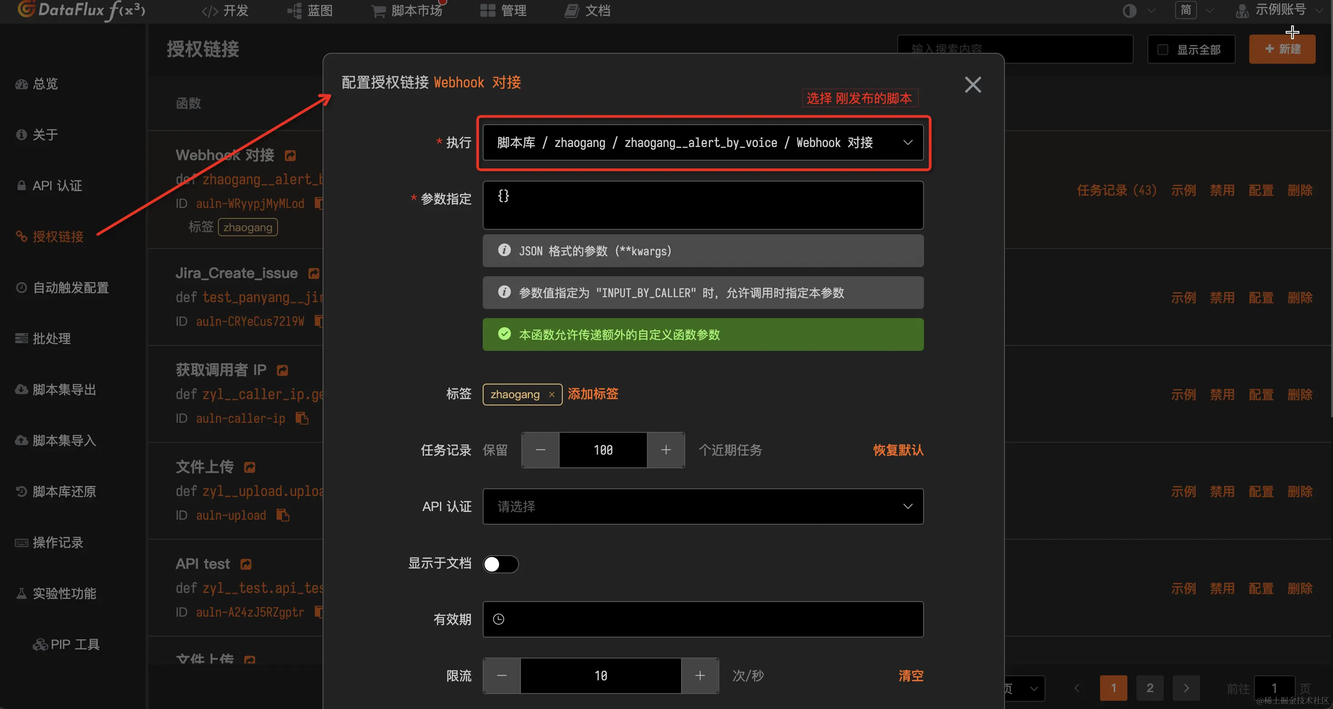
Task: Copy the auln-caller-ip ID icon
Action: click(x=302, y=418)
